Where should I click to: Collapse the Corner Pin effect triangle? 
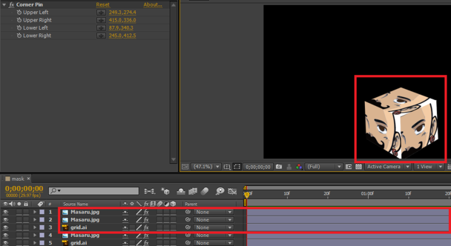tap(4, 5)
